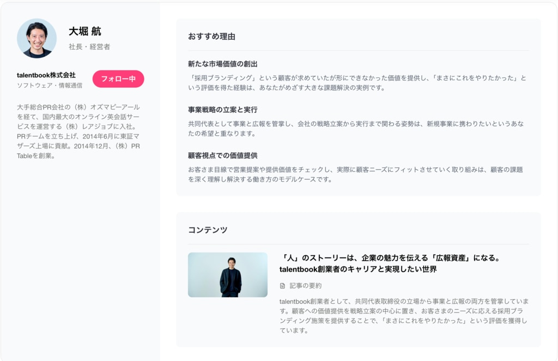Click the profile photo of 大堀 航

point(37,38)
